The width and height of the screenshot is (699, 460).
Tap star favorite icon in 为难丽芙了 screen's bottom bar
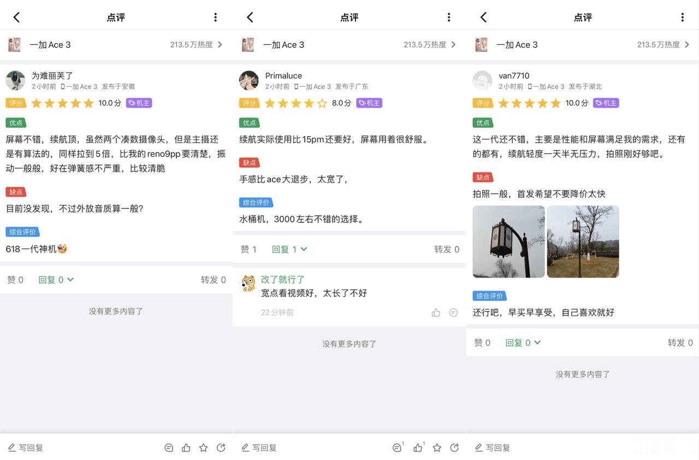click(204, 448)
